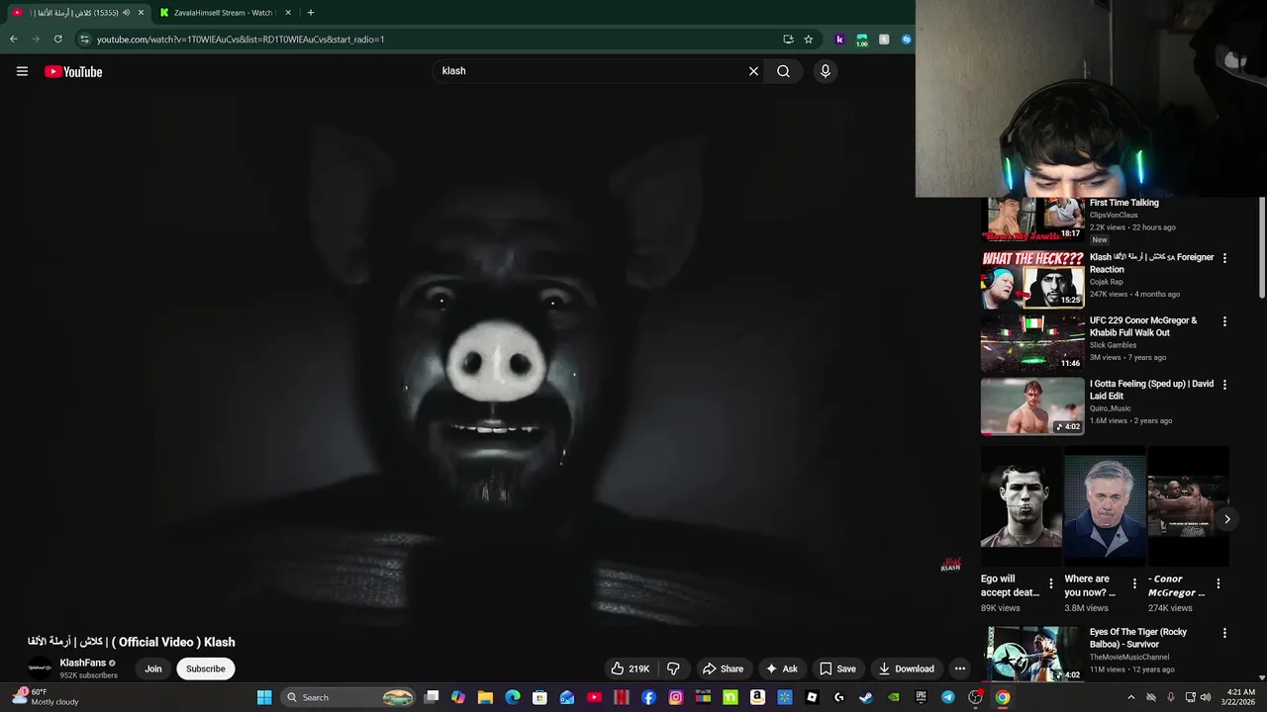Open the KlashFans channel name link
Screen dimensions: 1267x712
(83, 663)
